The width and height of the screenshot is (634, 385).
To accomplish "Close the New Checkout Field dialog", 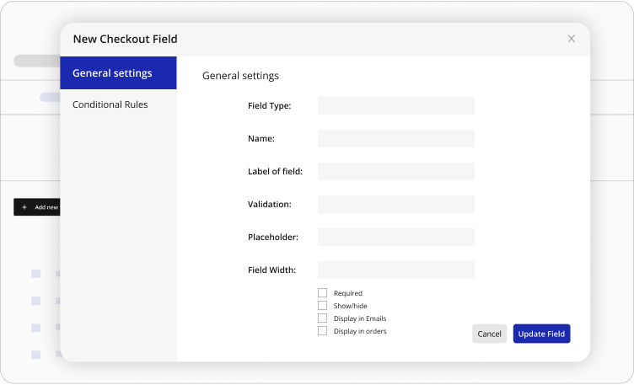I will pyautogui.click(x=572, y=39).
